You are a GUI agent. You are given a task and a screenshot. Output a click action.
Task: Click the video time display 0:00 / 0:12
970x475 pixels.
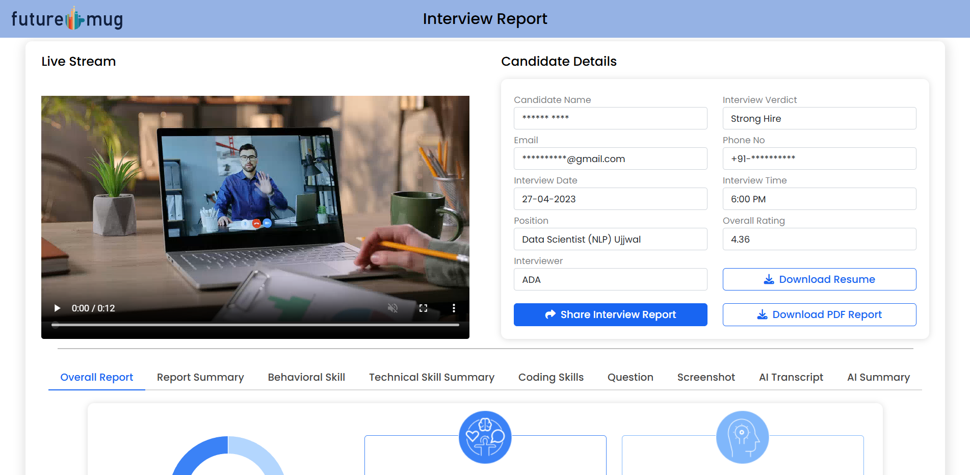(x=93, y=308)
